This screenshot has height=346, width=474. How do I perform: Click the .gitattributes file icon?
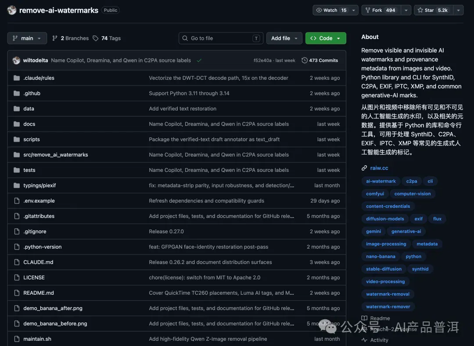17,216
